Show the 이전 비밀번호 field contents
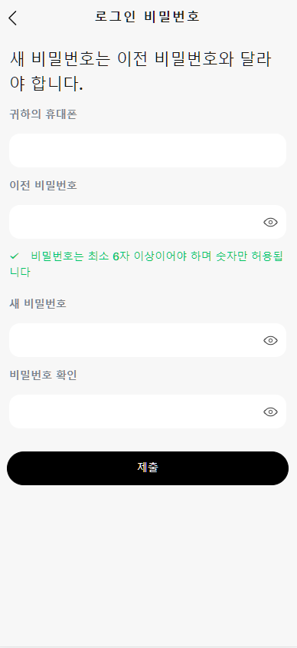This screenshot has width=297, height=648. [270, 223]
